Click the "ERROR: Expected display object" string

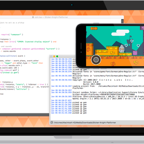pyautogui.click(x=33, y=42)
